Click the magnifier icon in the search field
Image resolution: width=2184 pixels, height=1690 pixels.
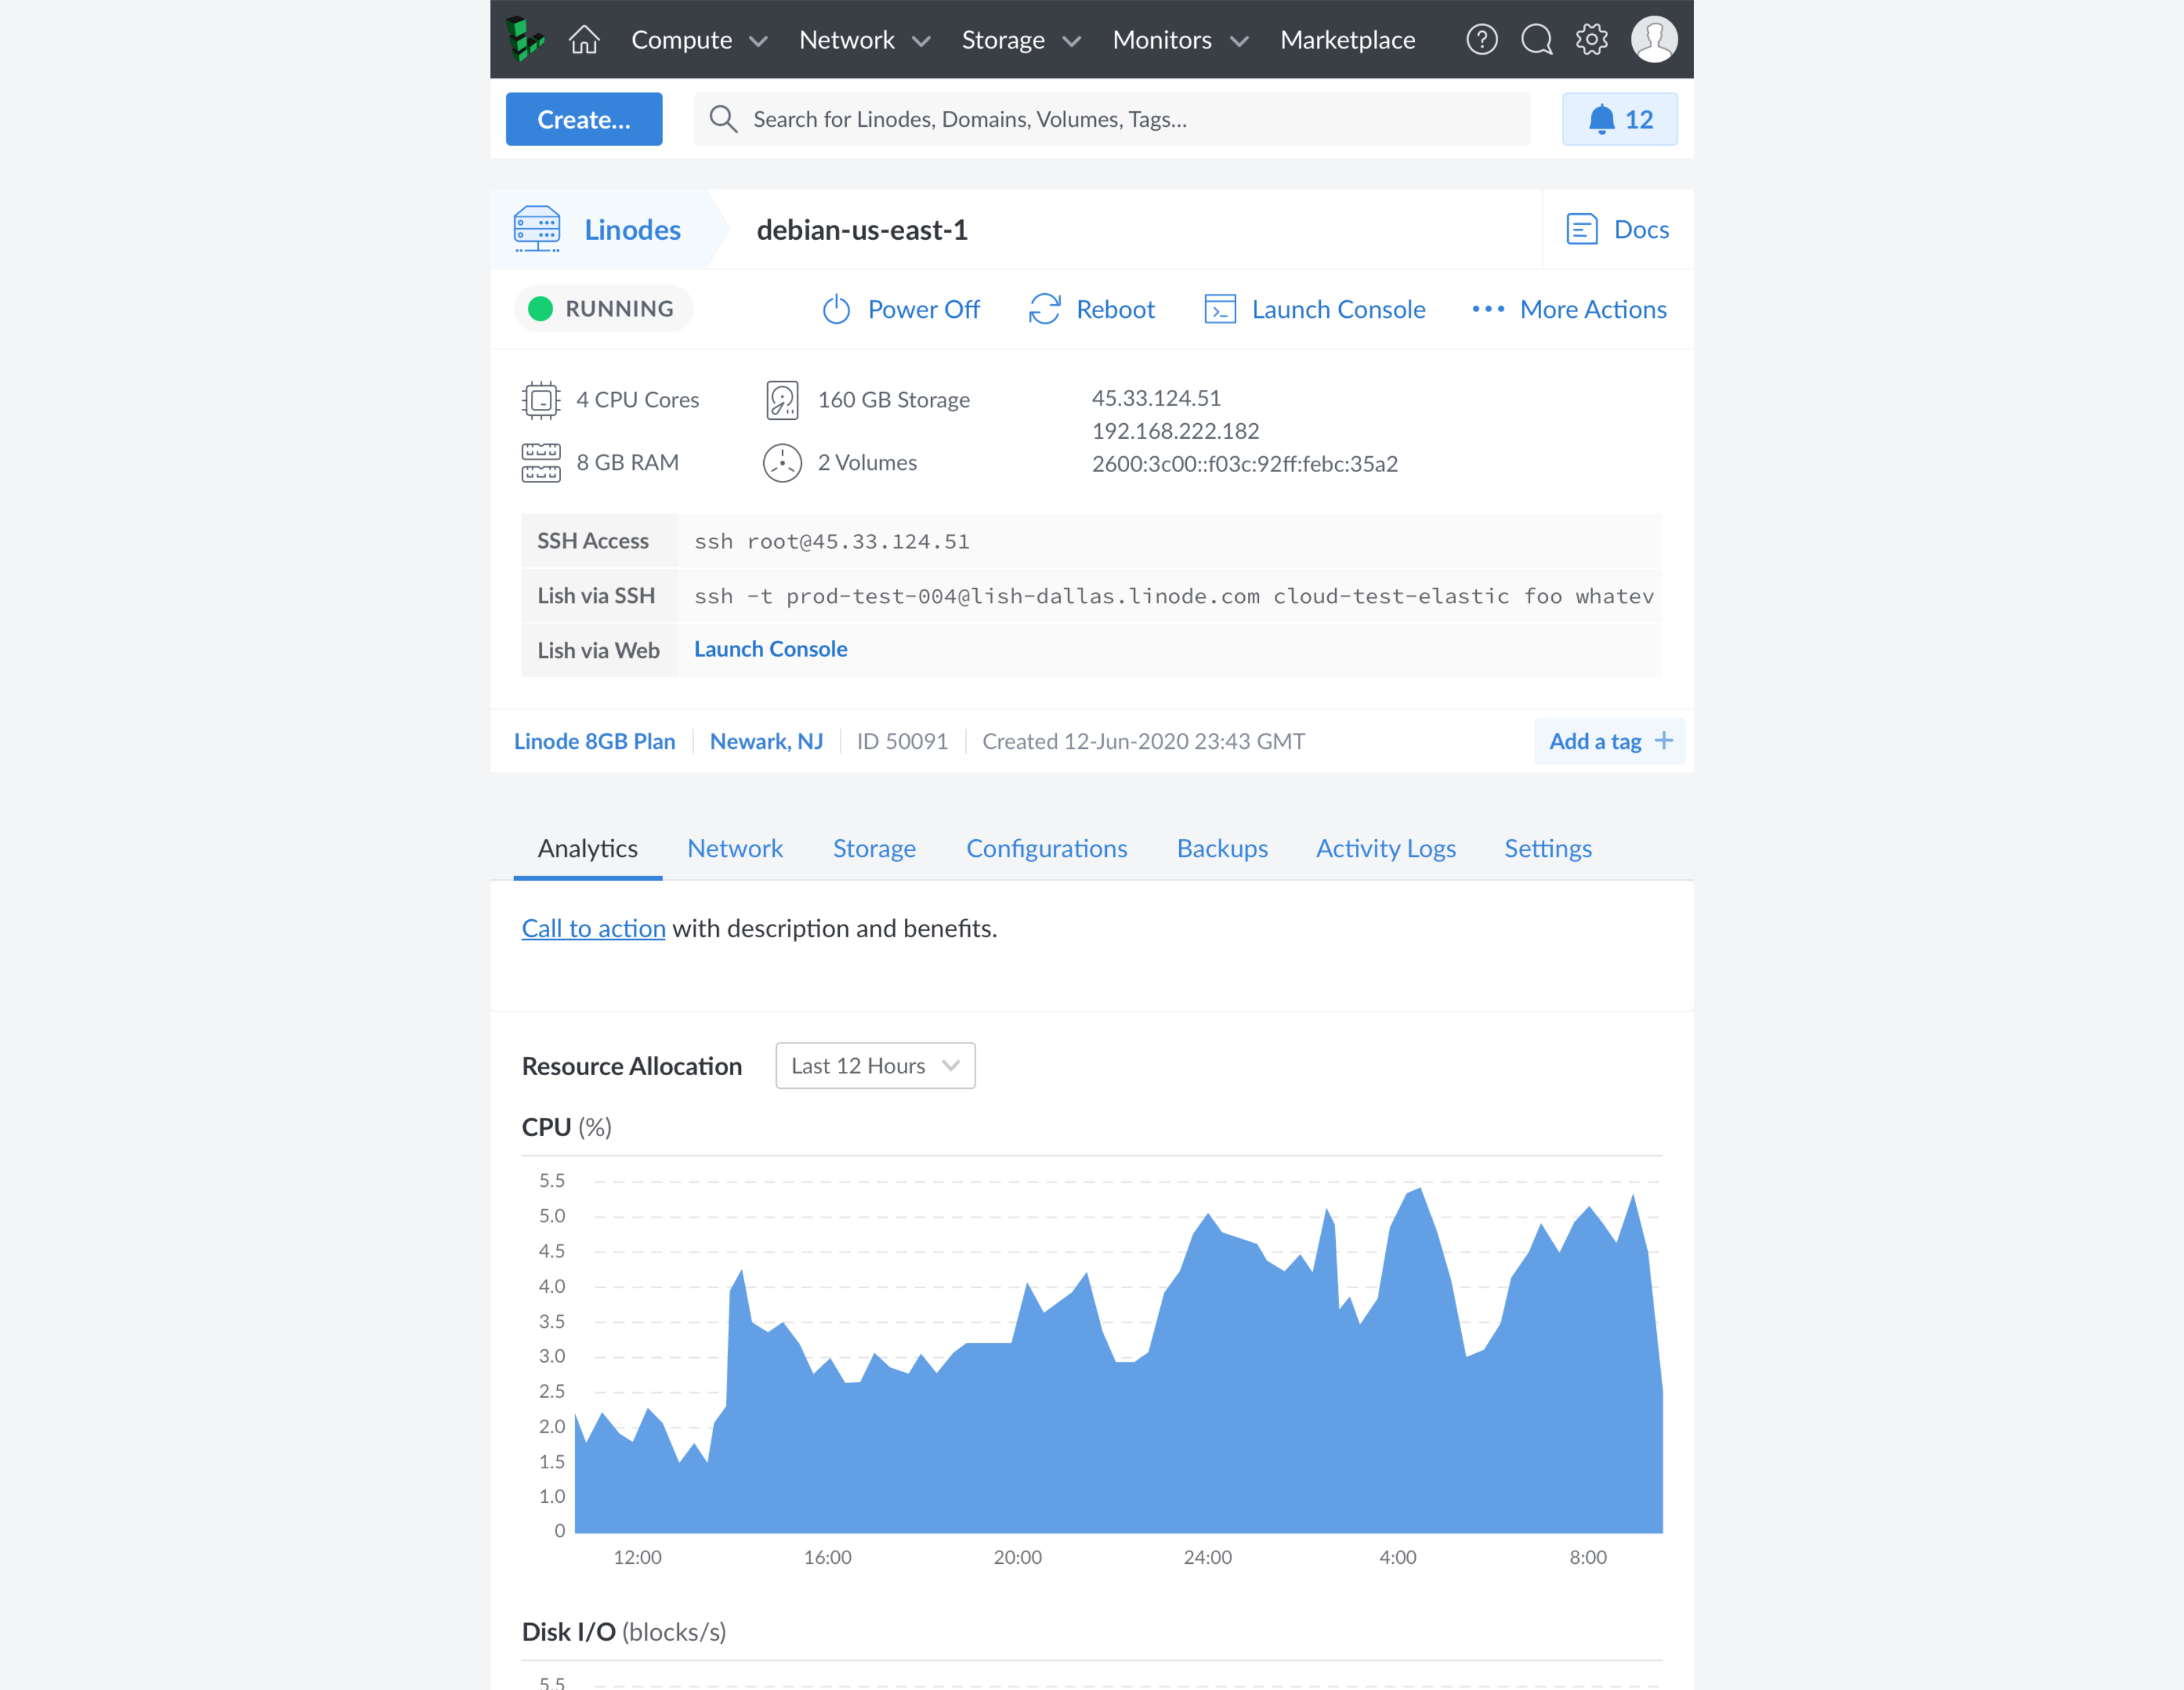(x=723, y=119)
